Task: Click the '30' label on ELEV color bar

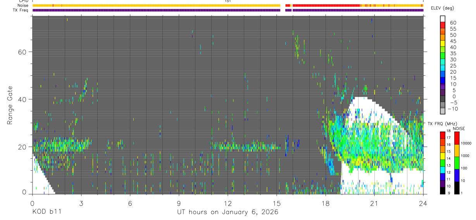Action: (x=453, y=60)
